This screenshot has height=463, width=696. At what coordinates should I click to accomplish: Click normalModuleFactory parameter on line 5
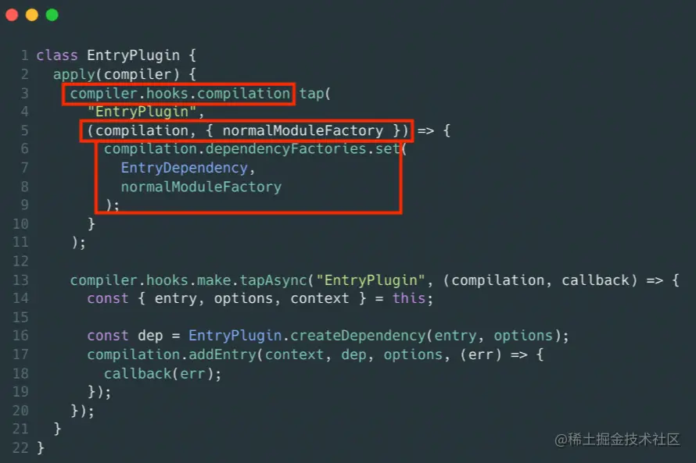(303, 130)
